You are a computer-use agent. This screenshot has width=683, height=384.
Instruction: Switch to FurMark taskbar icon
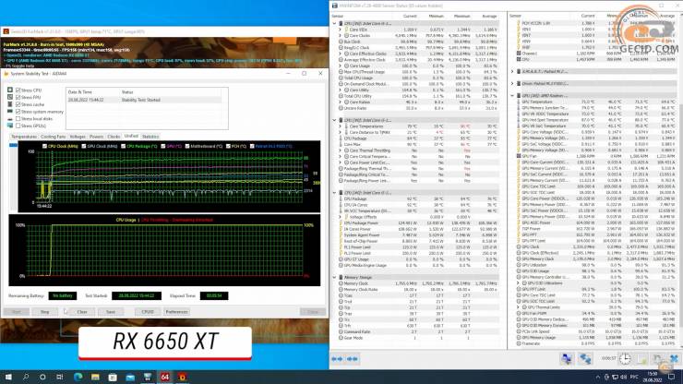pos(183,377)
